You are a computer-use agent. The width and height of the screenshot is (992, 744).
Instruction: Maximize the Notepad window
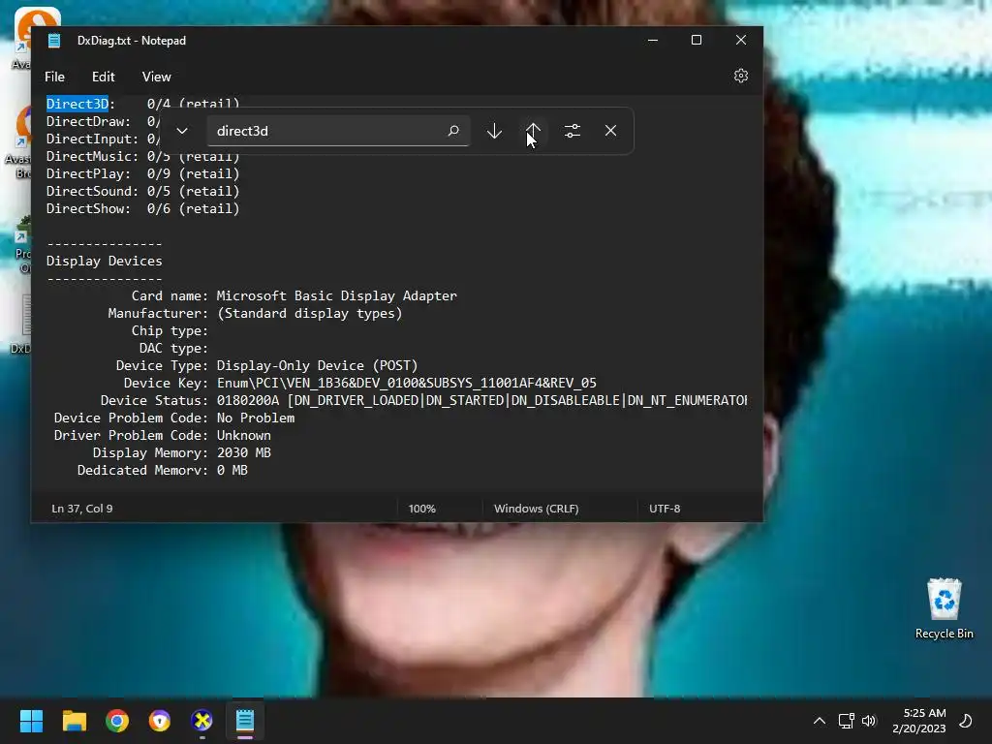click(697, 40)
